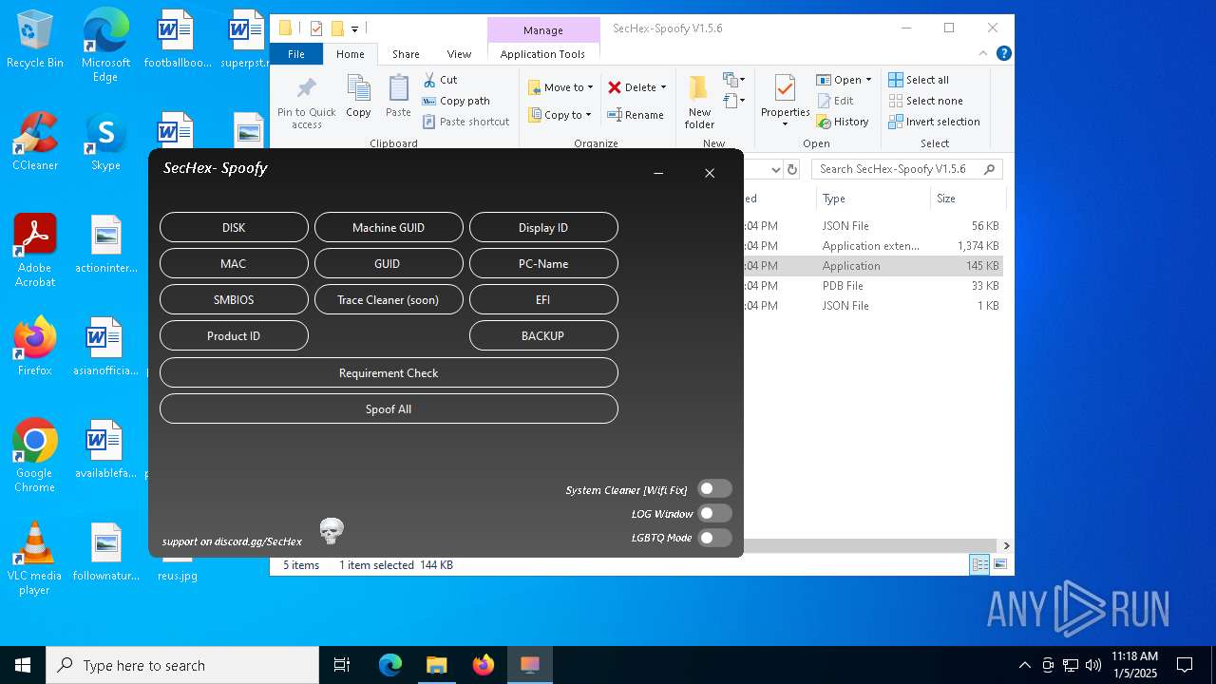Select the VLC media player desktop icon

tap(35, 559)
